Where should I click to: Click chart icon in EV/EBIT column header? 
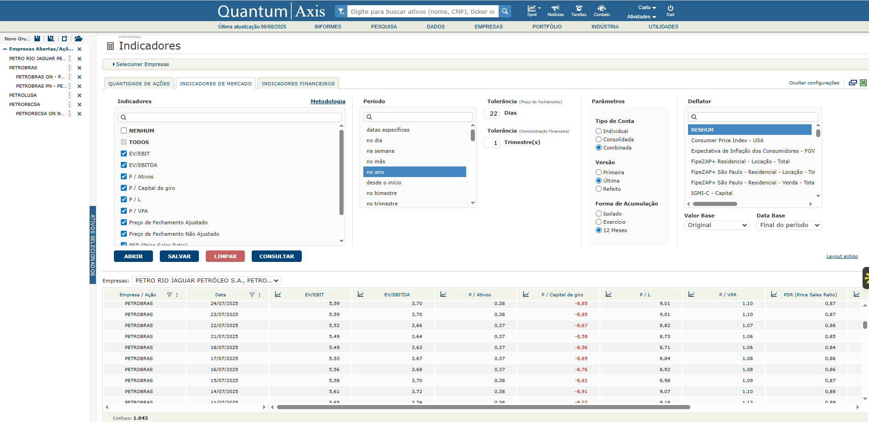[x=278, y=294]
